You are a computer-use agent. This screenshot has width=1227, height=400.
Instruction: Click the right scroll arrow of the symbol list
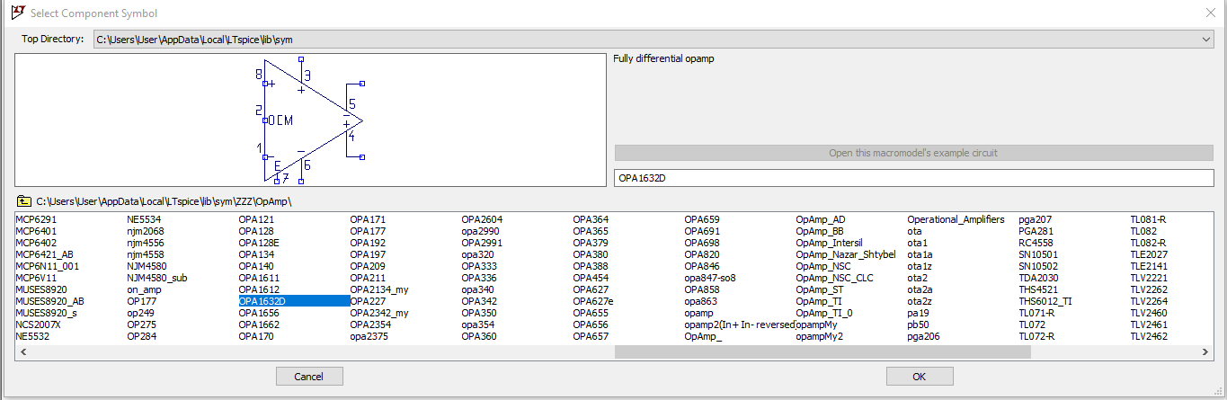1206,351
